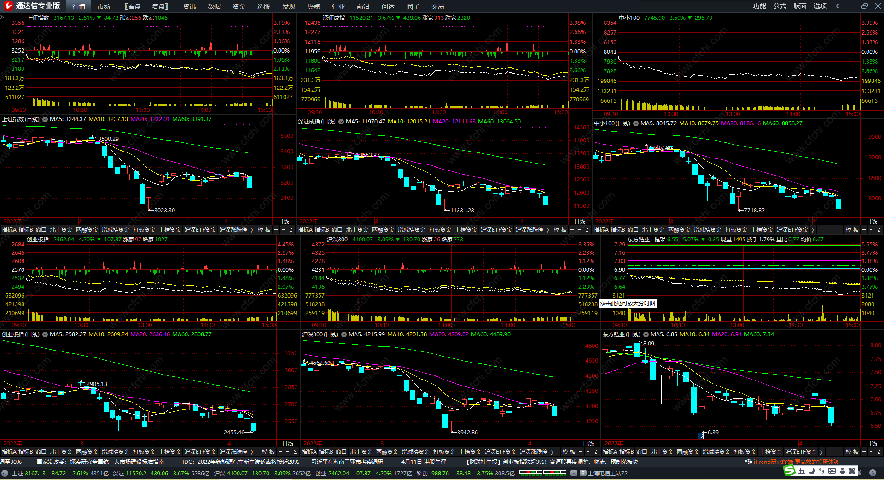
Task: Zoom in the 创业板指 daily chart with plus
Action: point(280,452)
